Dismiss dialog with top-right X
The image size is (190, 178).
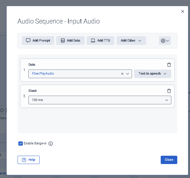coord(183,11)
